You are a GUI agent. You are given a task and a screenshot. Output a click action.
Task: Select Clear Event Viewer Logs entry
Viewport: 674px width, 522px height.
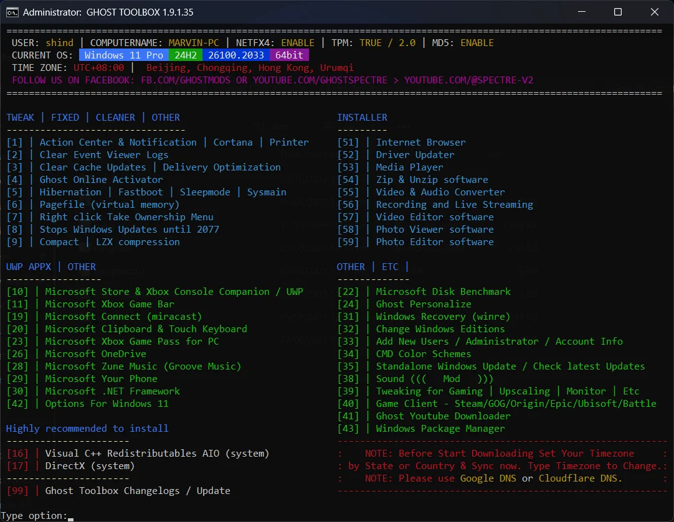[87, 154]
